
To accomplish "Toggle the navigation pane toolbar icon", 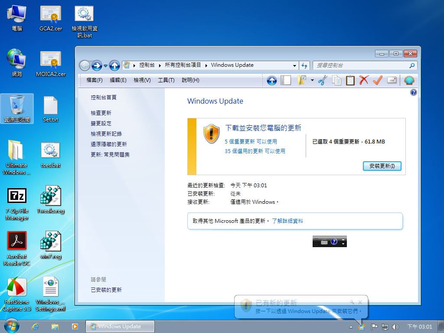I will point(286,80).
